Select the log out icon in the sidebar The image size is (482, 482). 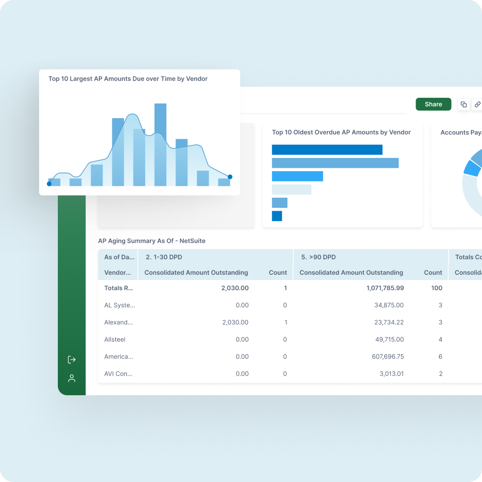(71, 360)
